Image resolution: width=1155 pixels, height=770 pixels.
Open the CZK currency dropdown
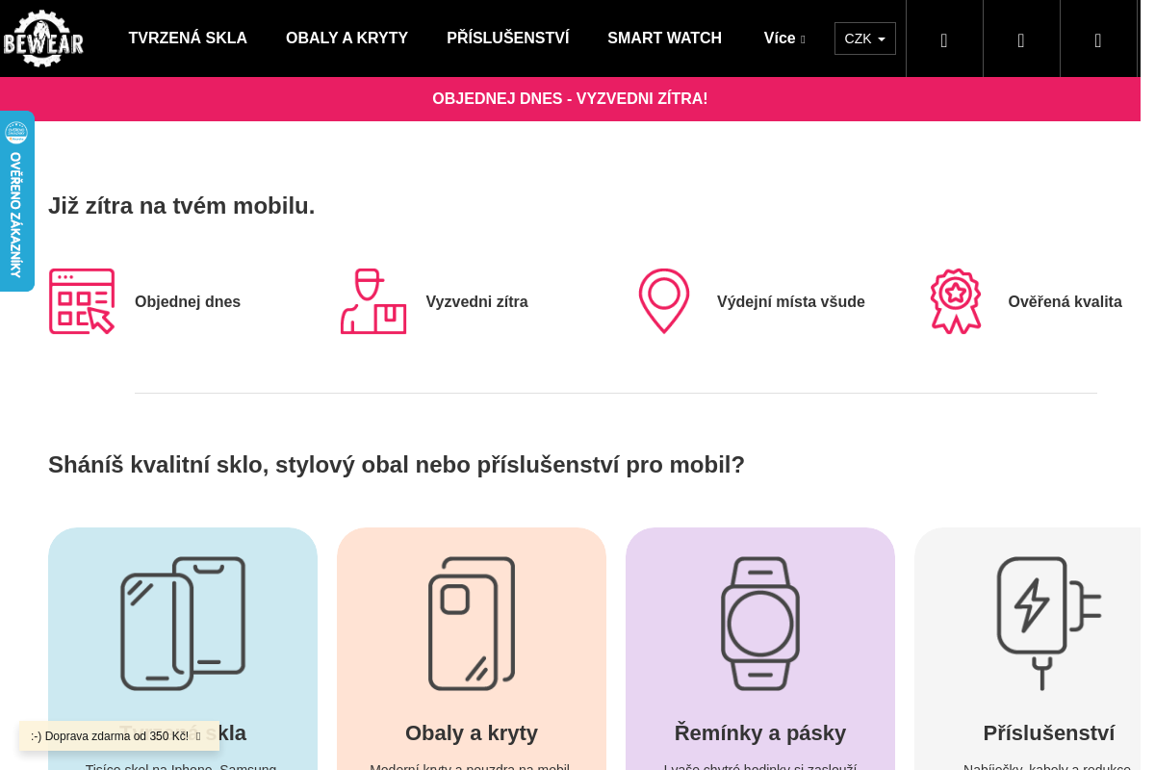point(864,38)
